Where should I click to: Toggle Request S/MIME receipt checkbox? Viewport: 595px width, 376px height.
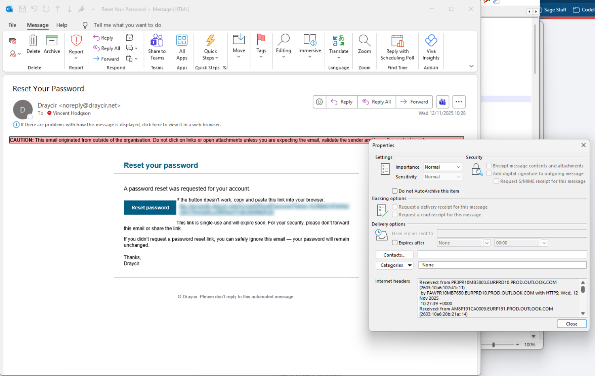coord(496,181)
